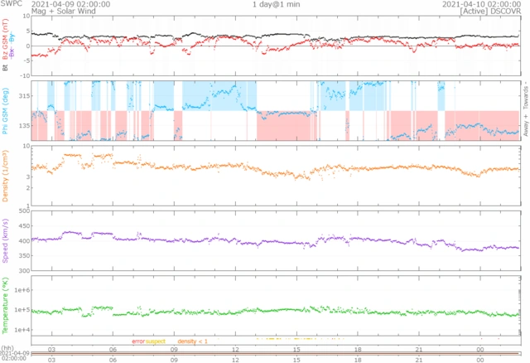The image size is (530, 363).
Task: Click the red error legend entry
Action: (x=138, y=341)
